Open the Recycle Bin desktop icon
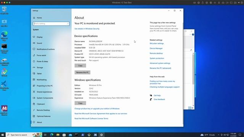244x137 pixels. [4, 10]
